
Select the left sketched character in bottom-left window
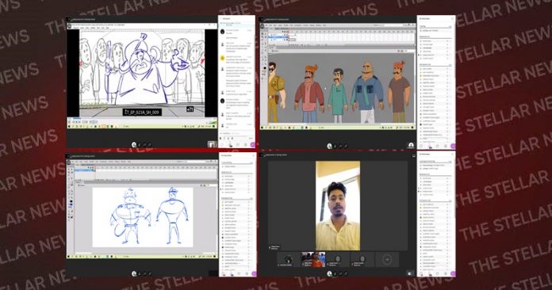pos(131,216)
